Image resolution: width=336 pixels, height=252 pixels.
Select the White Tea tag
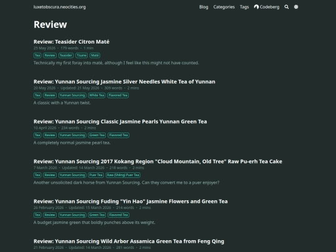click(x=96, y=95)
